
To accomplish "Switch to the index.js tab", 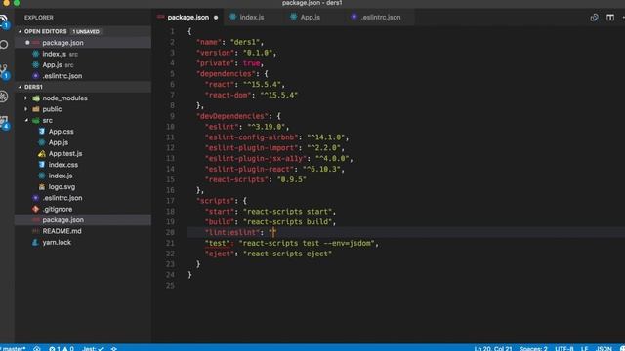I will pyautogui.click(x=252, y=18).
